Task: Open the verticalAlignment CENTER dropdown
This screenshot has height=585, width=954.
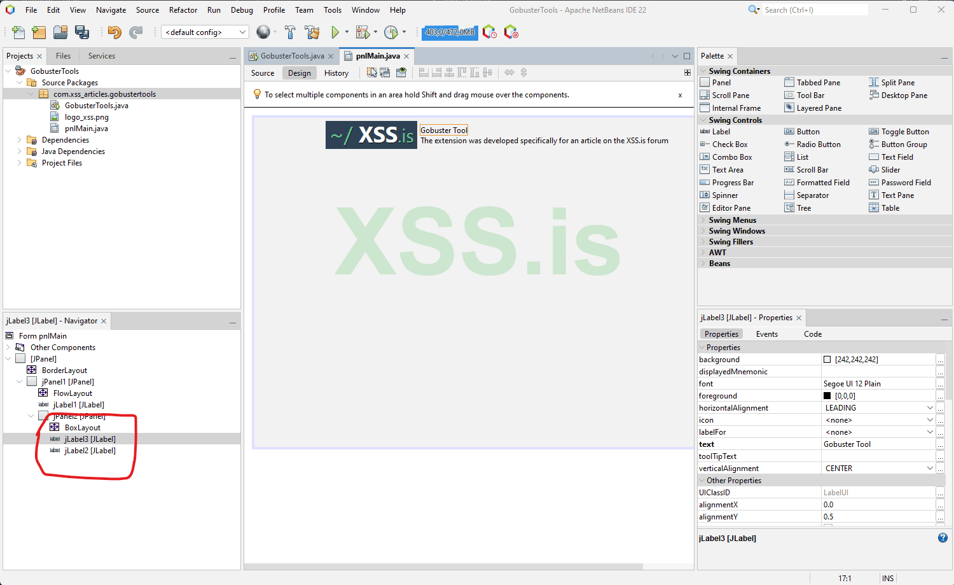Action: (930, 469)
